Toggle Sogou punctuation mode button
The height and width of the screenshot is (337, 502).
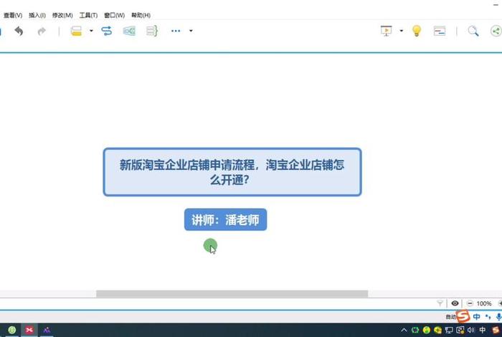pyautogui.click(x=488, y=317)
